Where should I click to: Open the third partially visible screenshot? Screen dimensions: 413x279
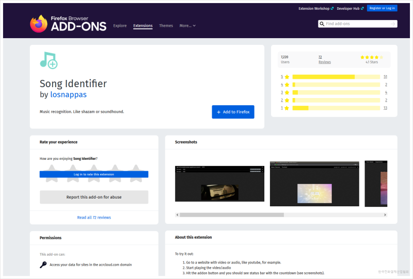(376, 184)
